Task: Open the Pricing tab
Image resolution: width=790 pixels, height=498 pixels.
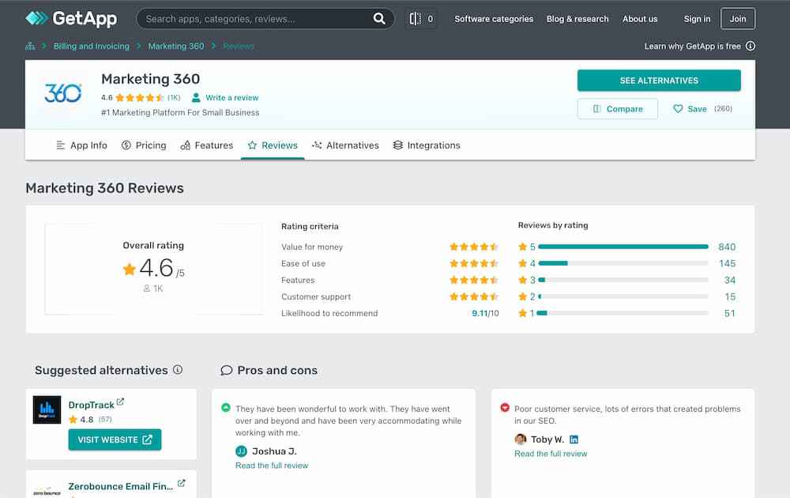Action: coord(144,145)
